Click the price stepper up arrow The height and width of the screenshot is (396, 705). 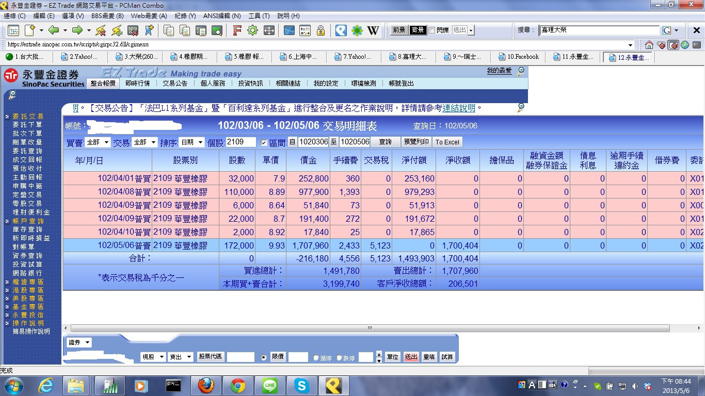coord(379,354)
